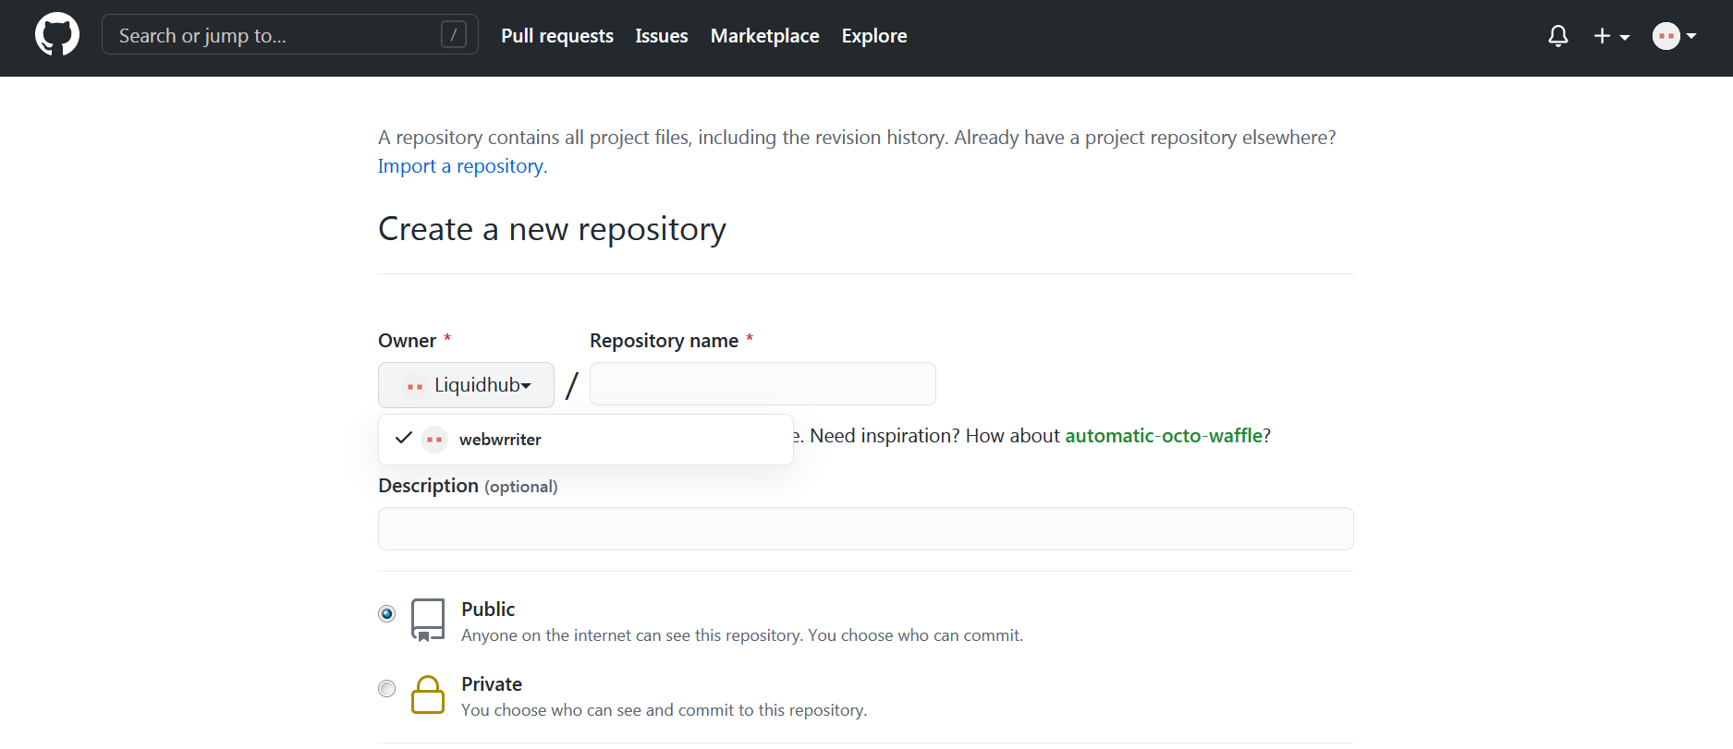This screenshot has width=1733, height=749.
Task: Click the Private lock icon
Action: [x=428, y=695]
